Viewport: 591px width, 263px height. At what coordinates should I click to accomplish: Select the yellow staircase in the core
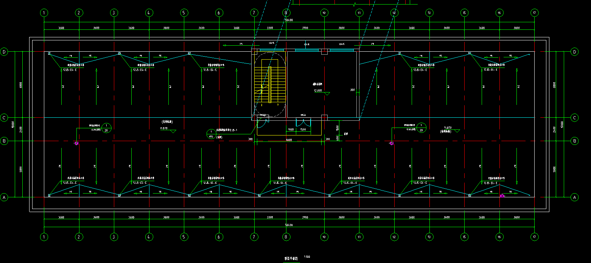tap(269, 85)
